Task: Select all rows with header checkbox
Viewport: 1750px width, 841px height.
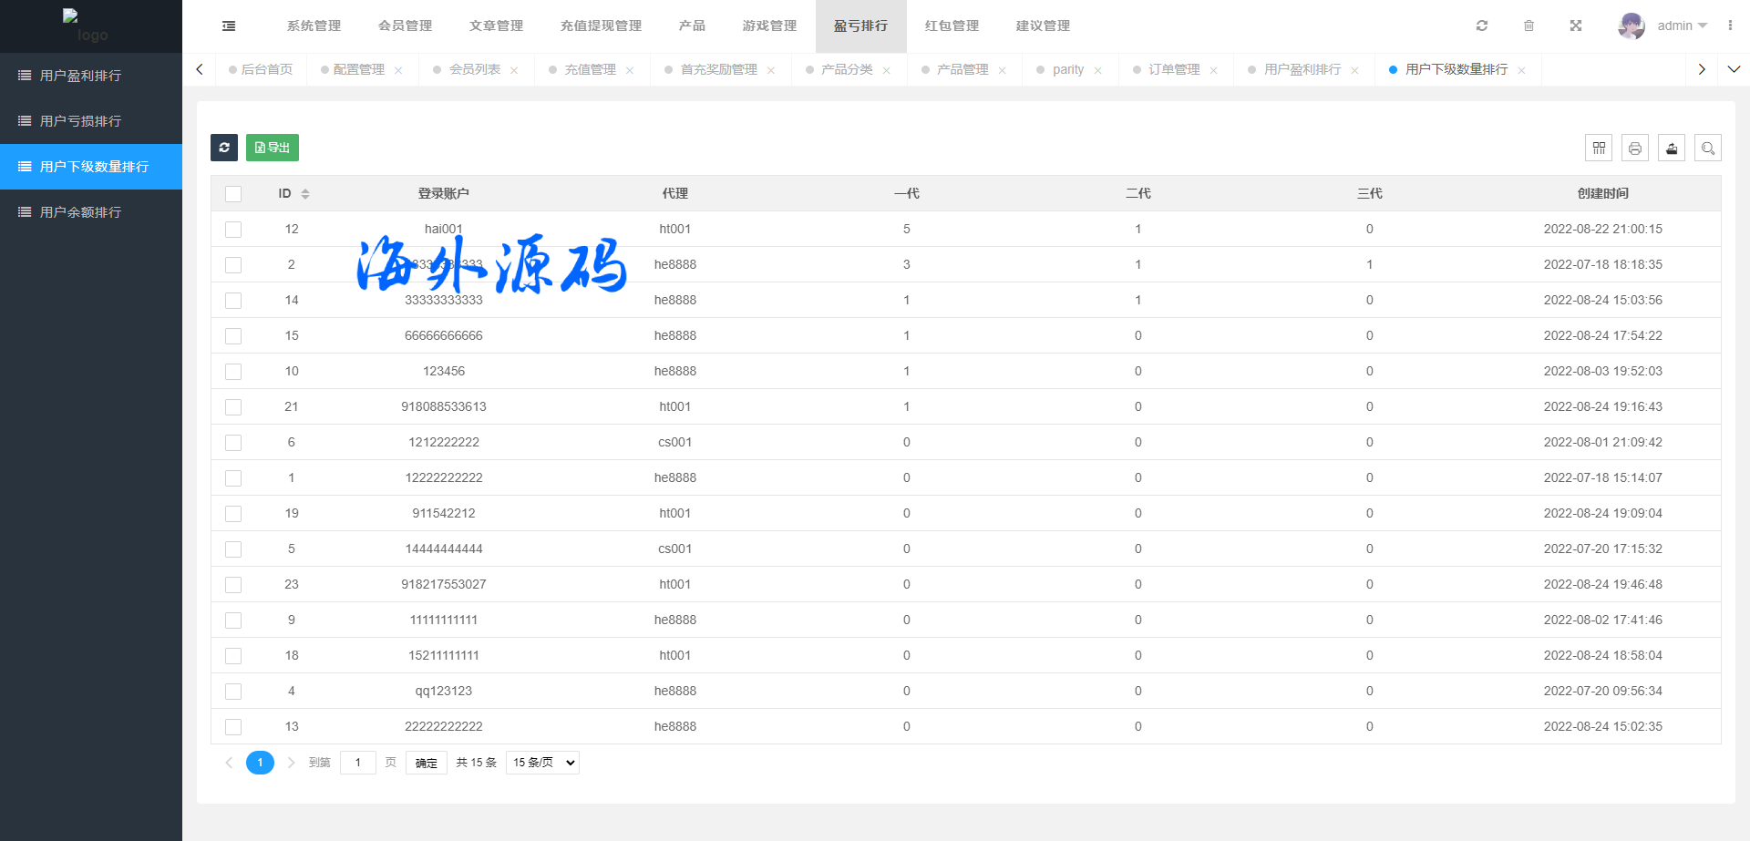Action: (233, 194)
